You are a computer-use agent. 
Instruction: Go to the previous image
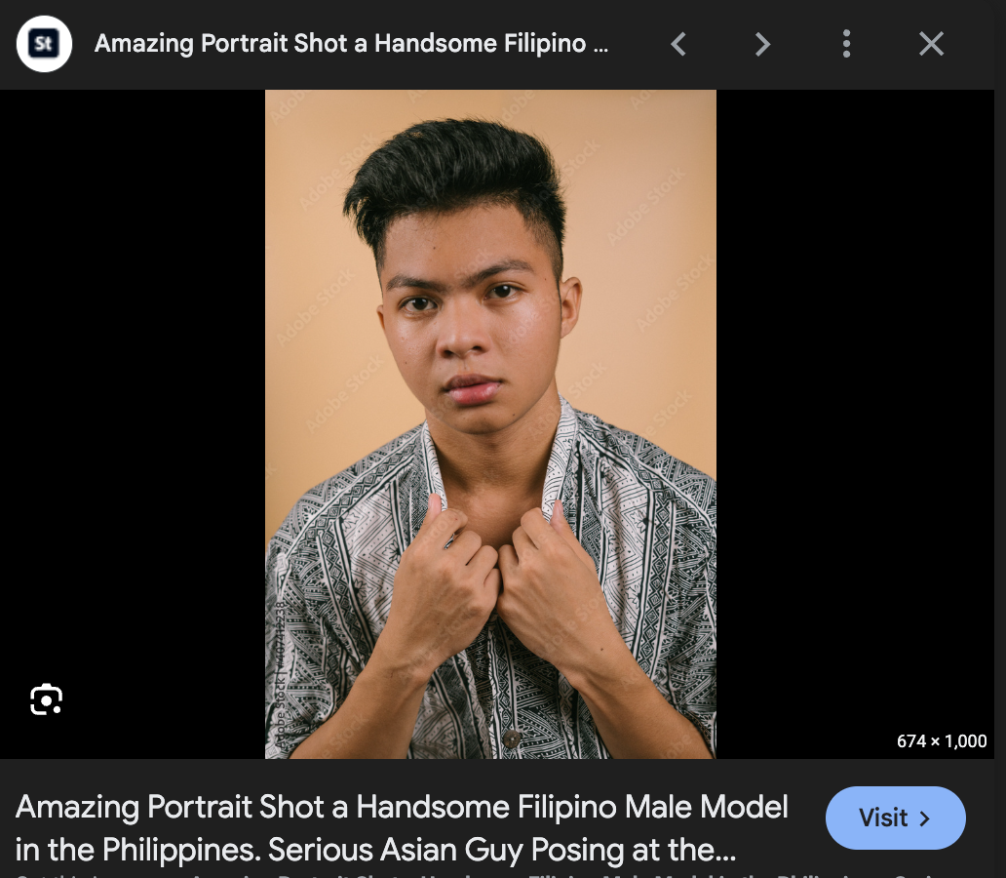pos(678,44)
